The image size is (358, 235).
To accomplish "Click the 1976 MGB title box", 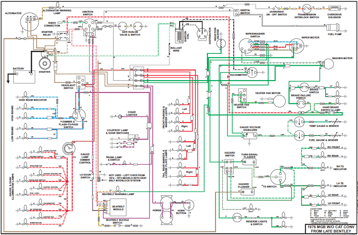I will (331, 229).
